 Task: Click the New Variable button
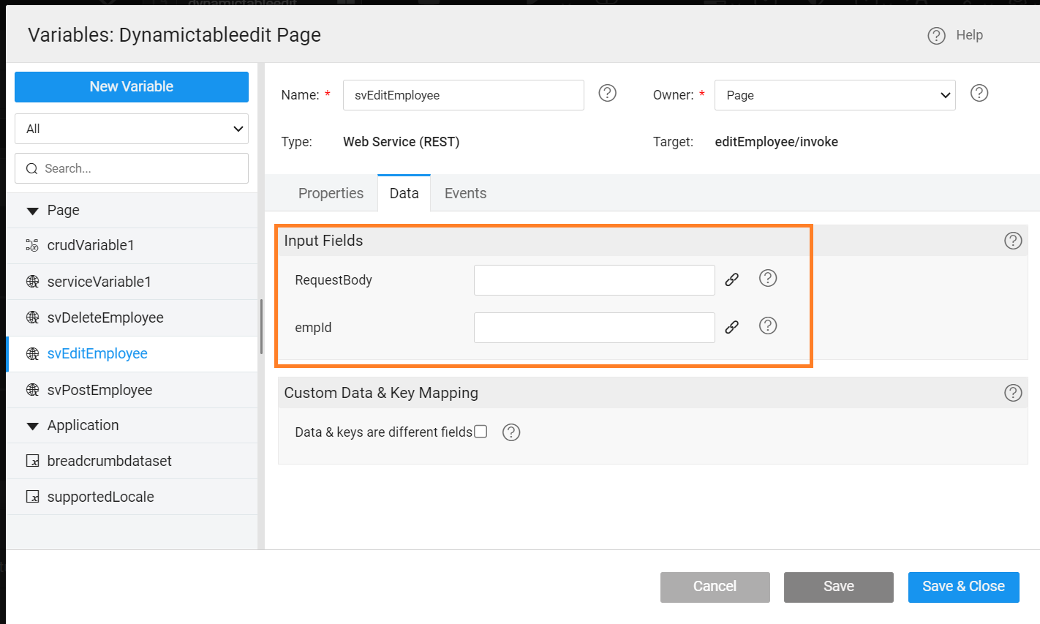132,86
